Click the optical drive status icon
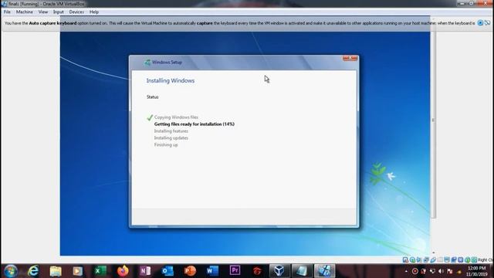 click(x=412, y=259)
